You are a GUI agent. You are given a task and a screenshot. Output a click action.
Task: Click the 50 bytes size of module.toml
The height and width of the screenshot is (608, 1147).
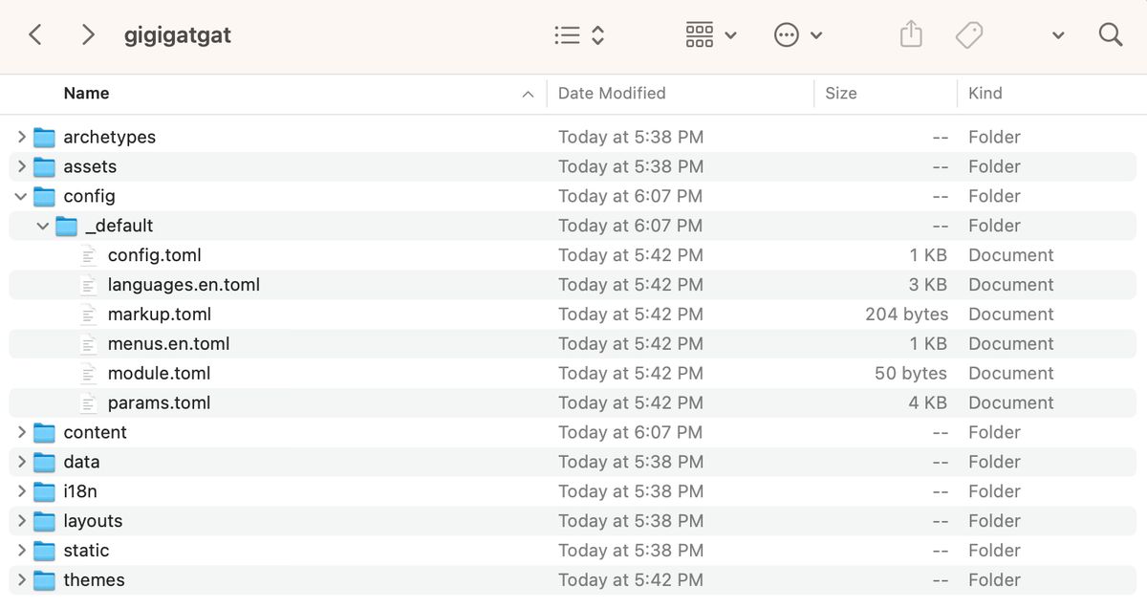[911, 374]
